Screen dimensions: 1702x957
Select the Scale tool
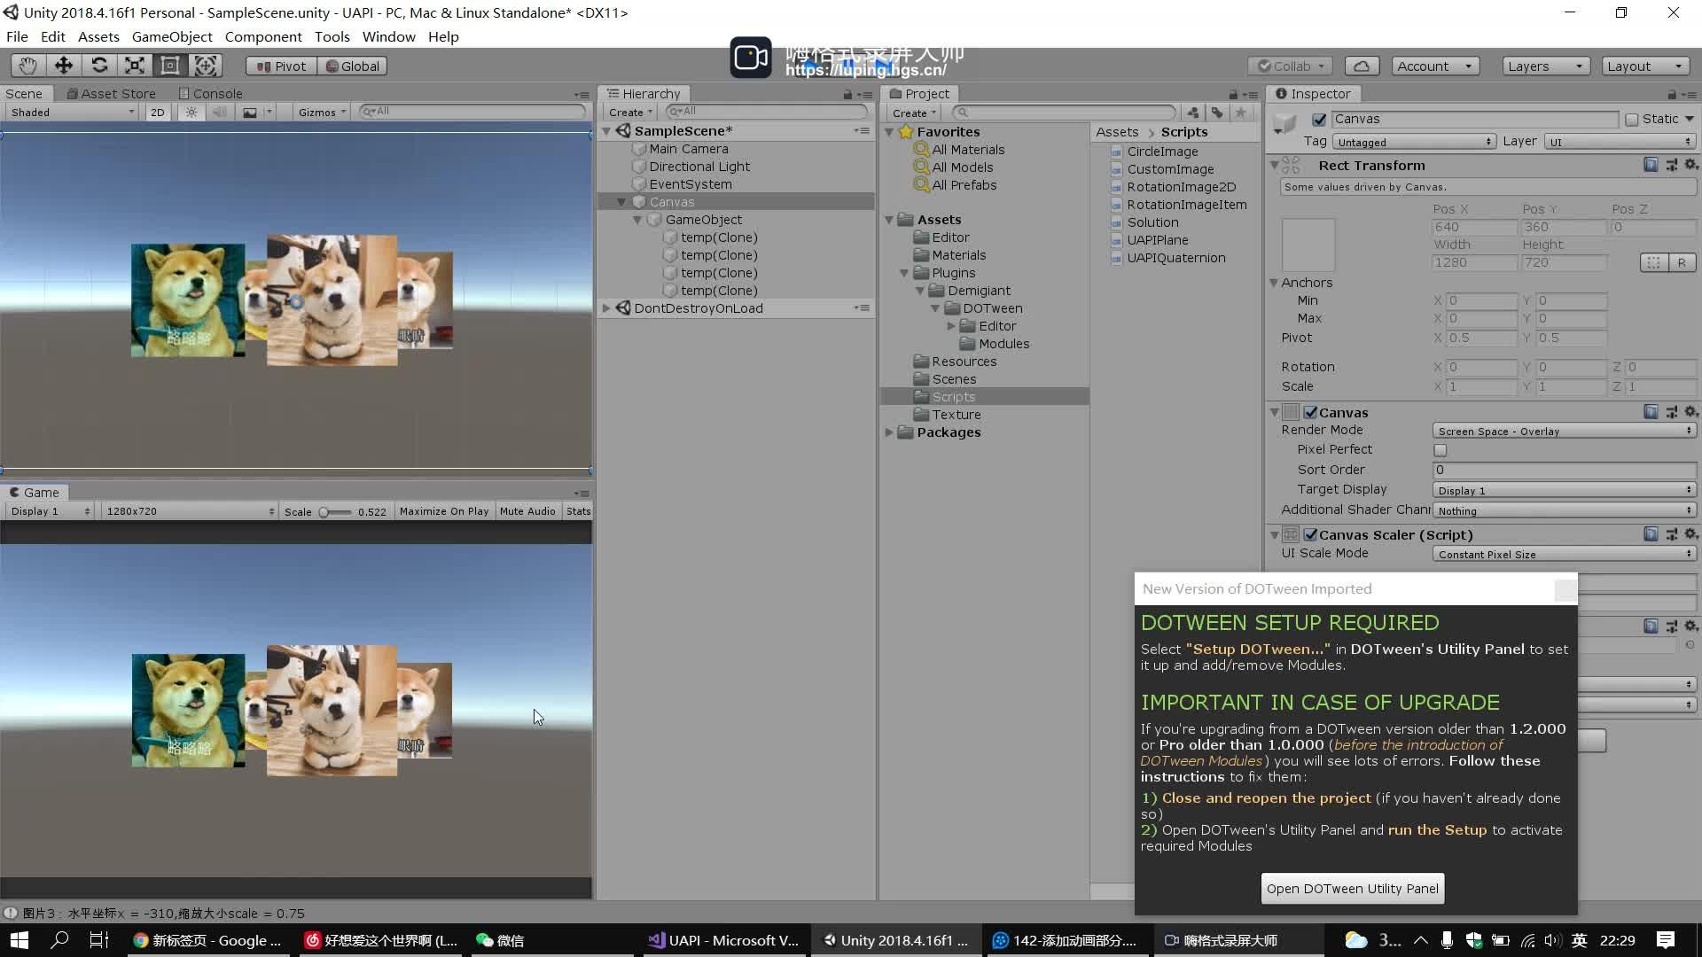point(134,65)
